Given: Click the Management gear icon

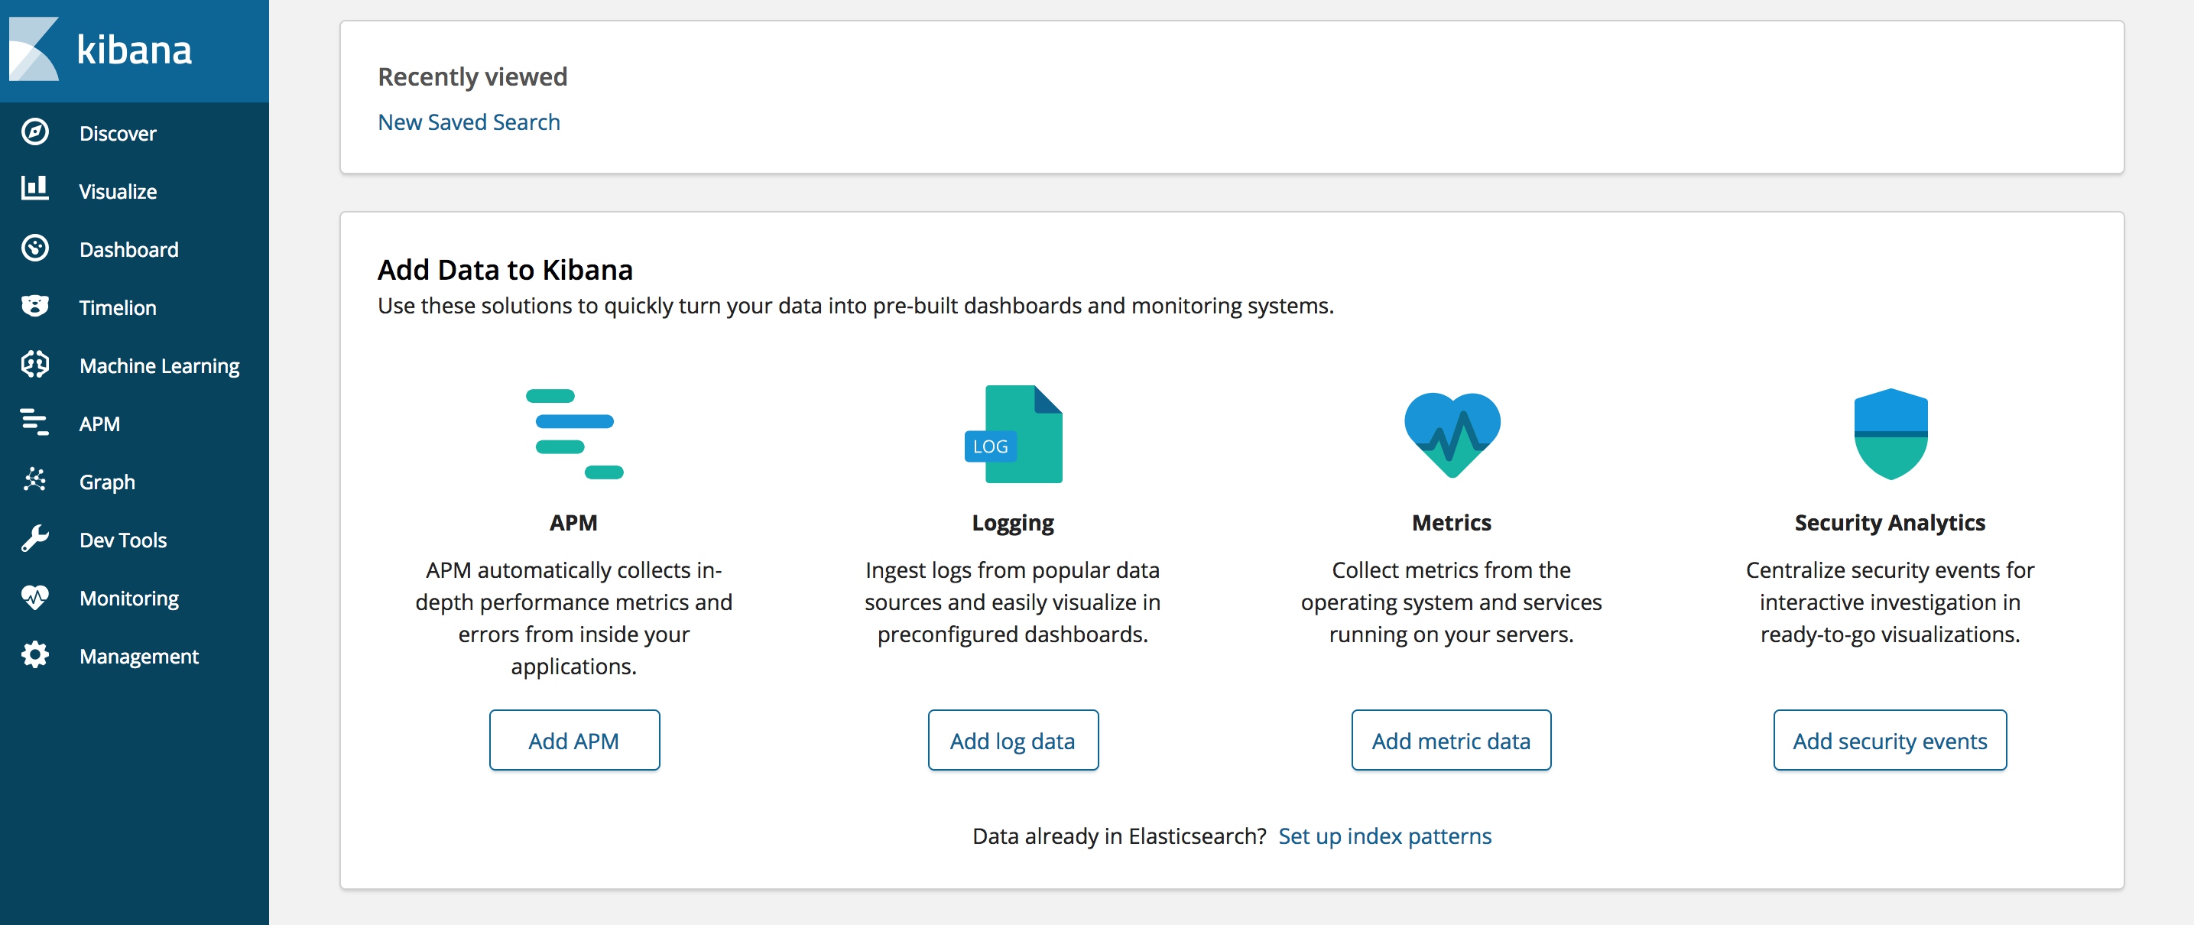Looking at the screenshot, I should point(35,655).
